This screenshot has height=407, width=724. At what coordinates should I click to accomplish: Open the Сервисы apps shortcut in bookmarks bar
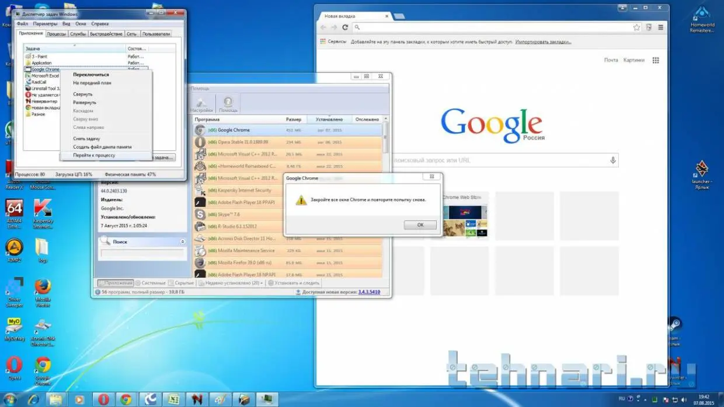tap(333, 42)
